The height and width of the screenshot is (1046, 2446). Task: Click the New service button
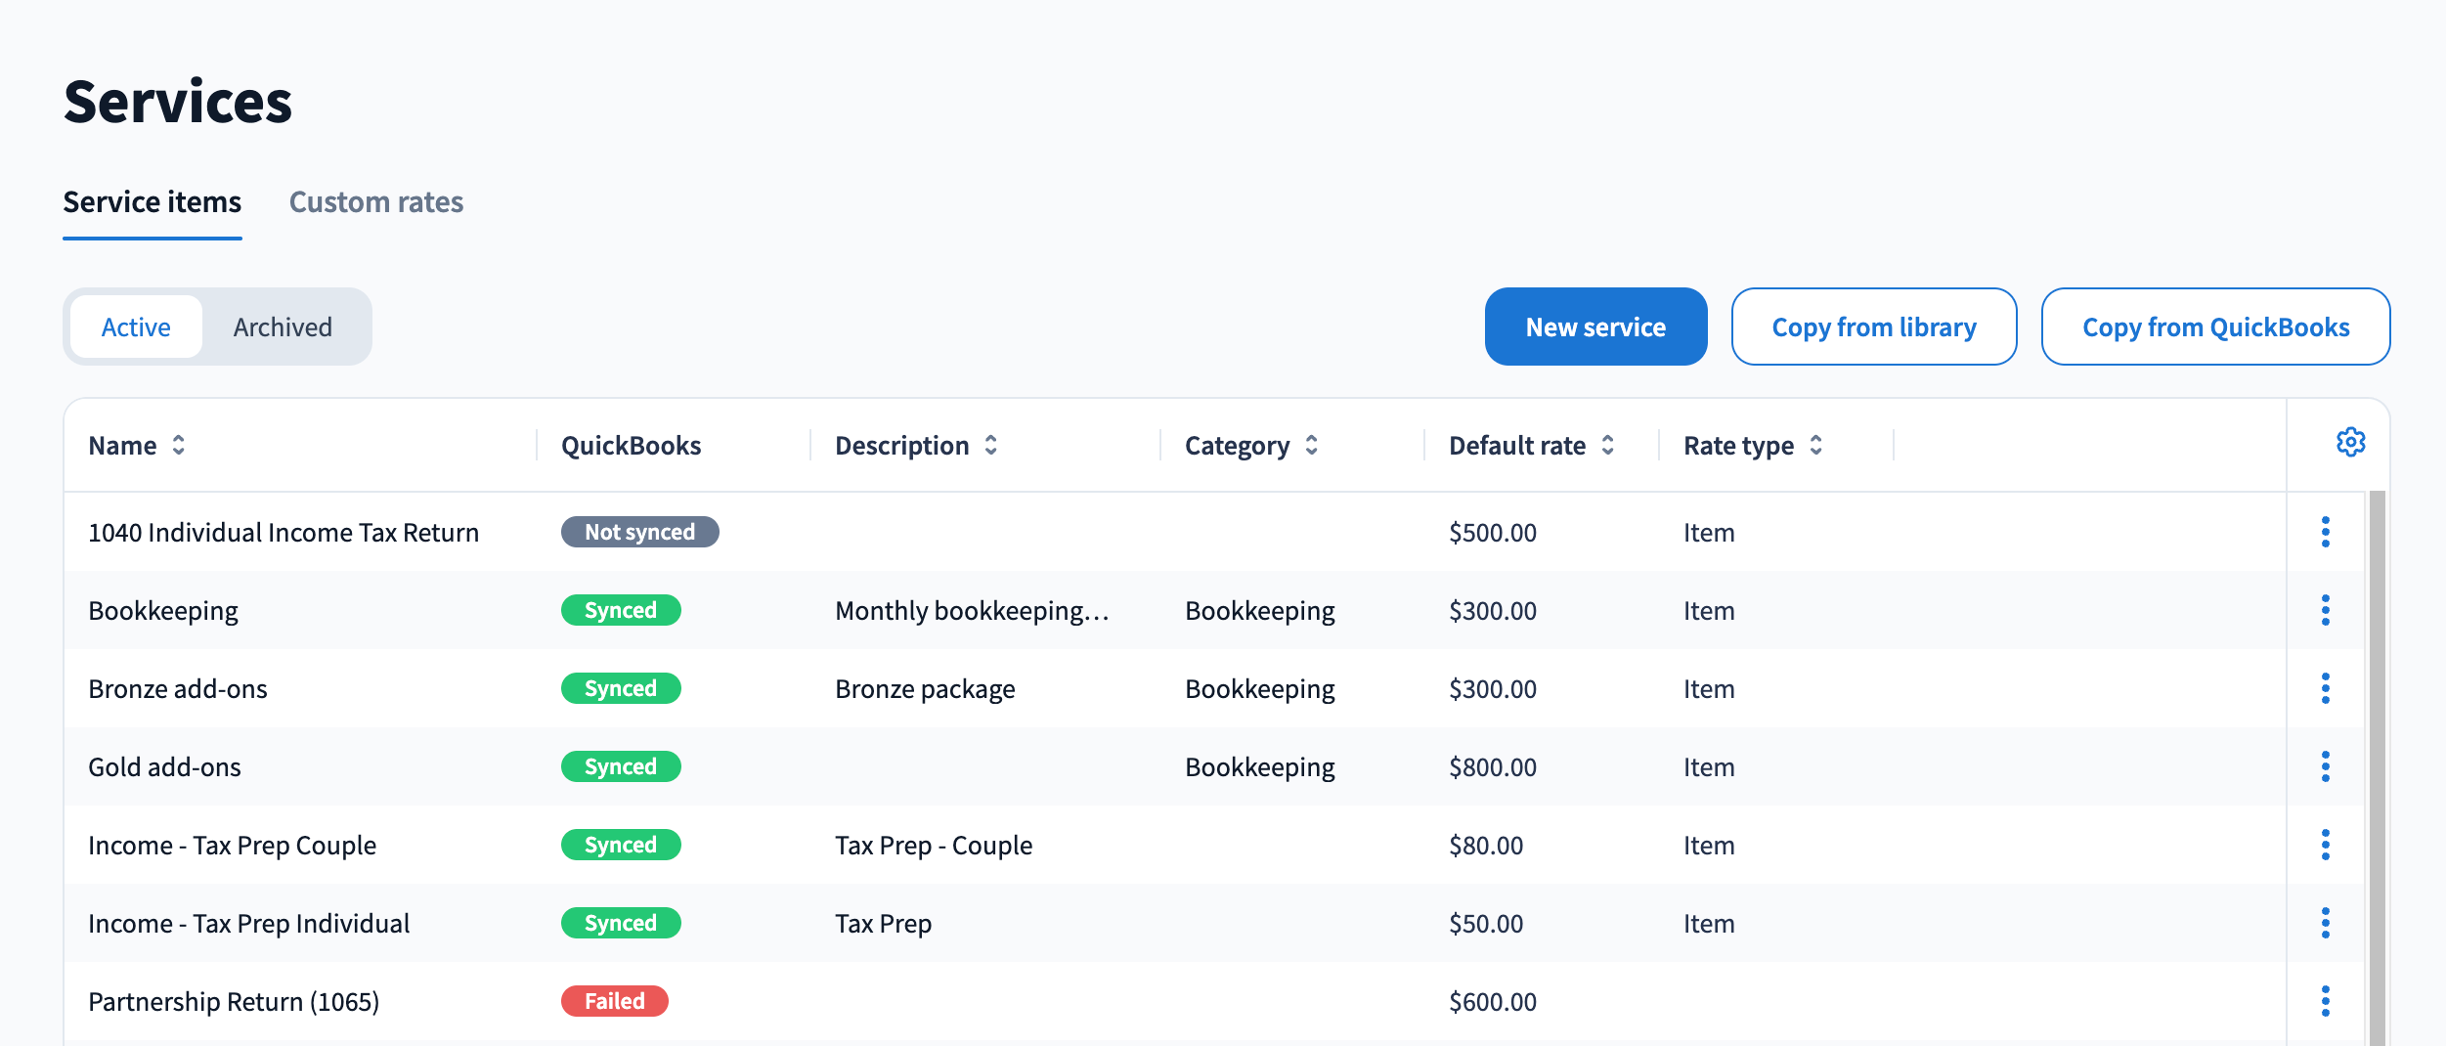click(1594, 327)
